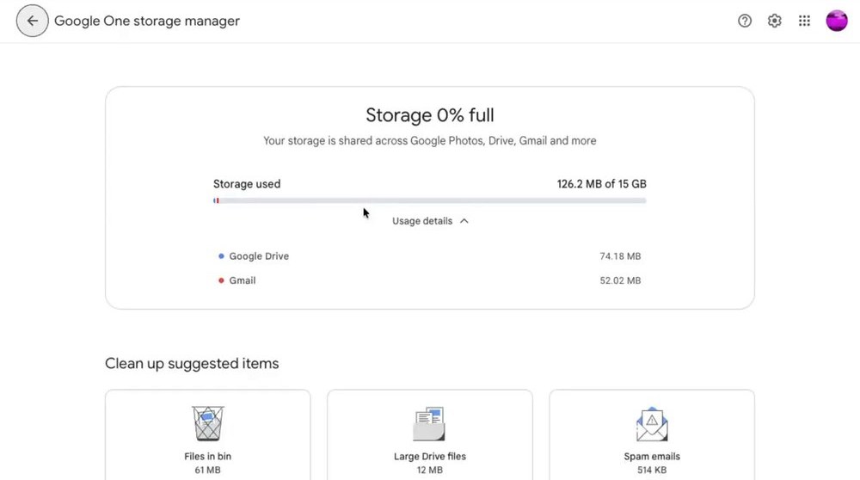
Task: Click the 61 MB size text
Action: (x=208, y=471)
